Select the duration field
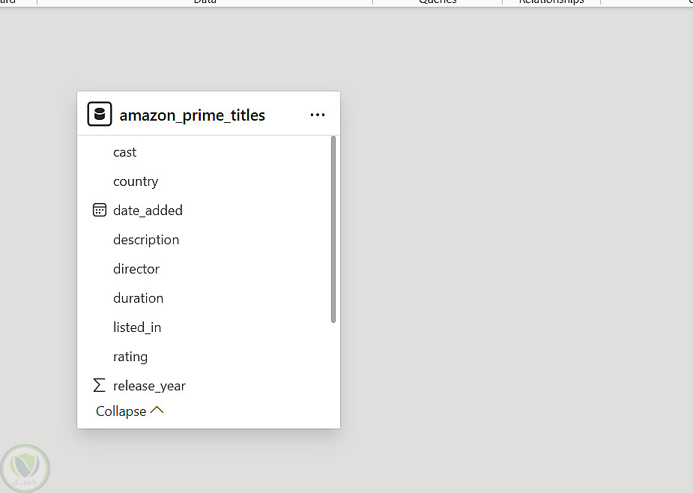Viewport: 693px width, 493px height. point(138,298)
